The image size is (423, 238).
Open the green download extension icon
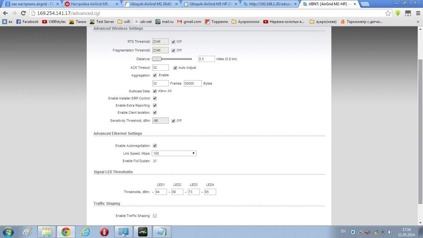pyautogui.click(x=398, y=13)
